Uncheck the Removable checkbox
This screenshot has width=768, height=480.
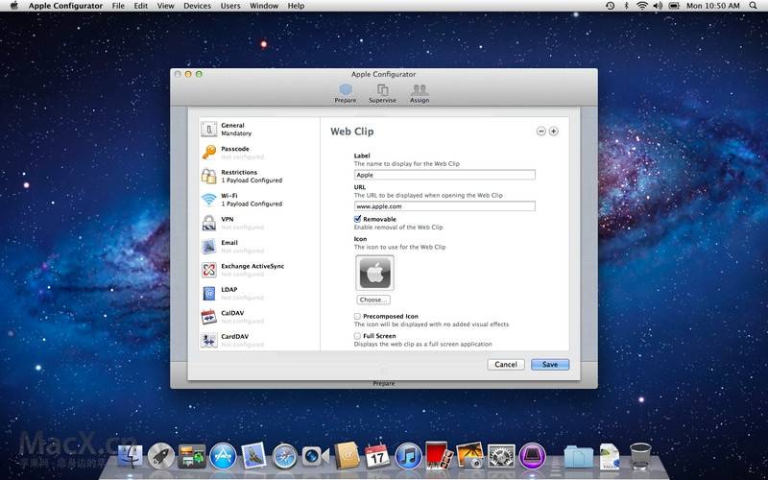[x=358, y=219]
